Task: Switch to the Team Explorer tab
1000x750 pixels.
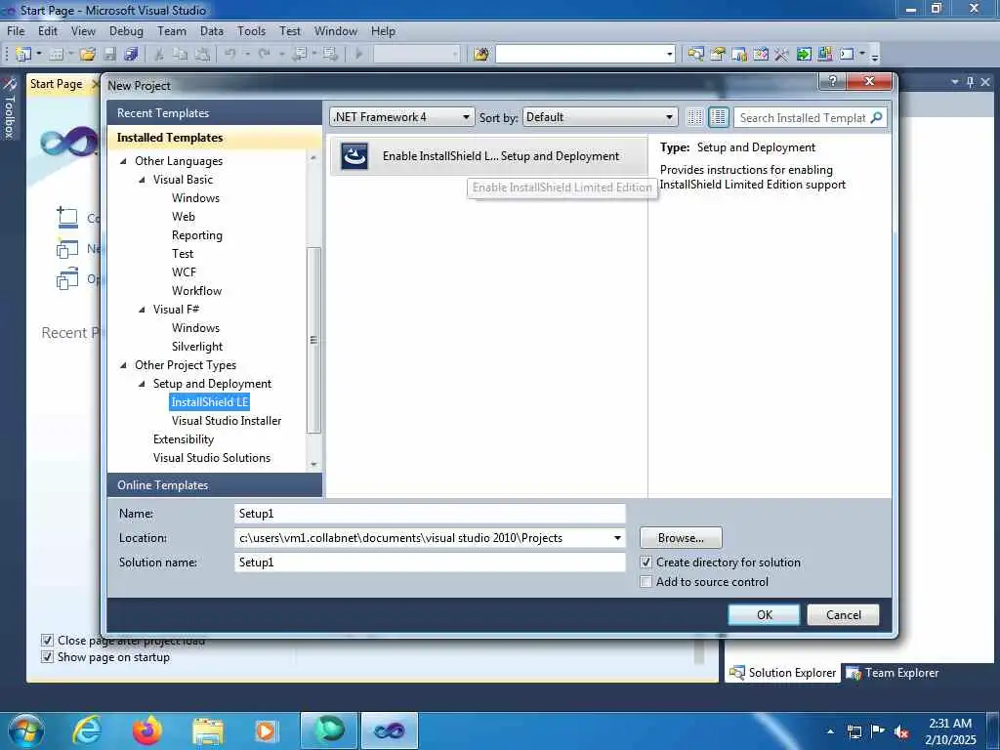Action: point(893,673)
